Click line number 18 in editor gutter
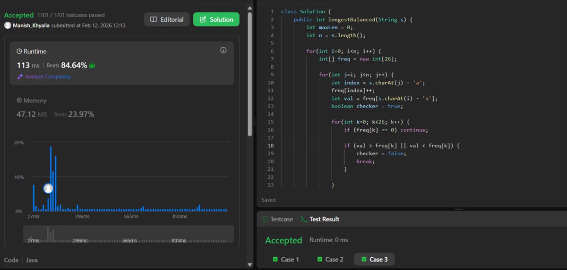The width and height of the screenshot is (567, 270). coord(271,145)
